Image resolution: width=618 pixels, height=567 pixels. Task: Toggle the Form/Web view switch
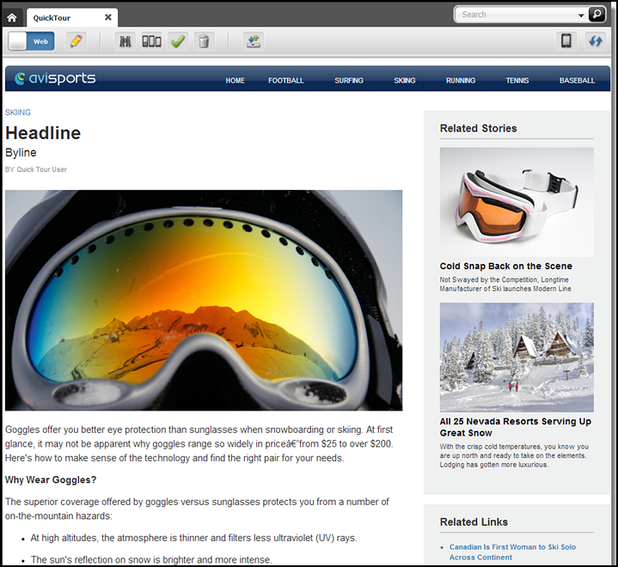(32, 41)
